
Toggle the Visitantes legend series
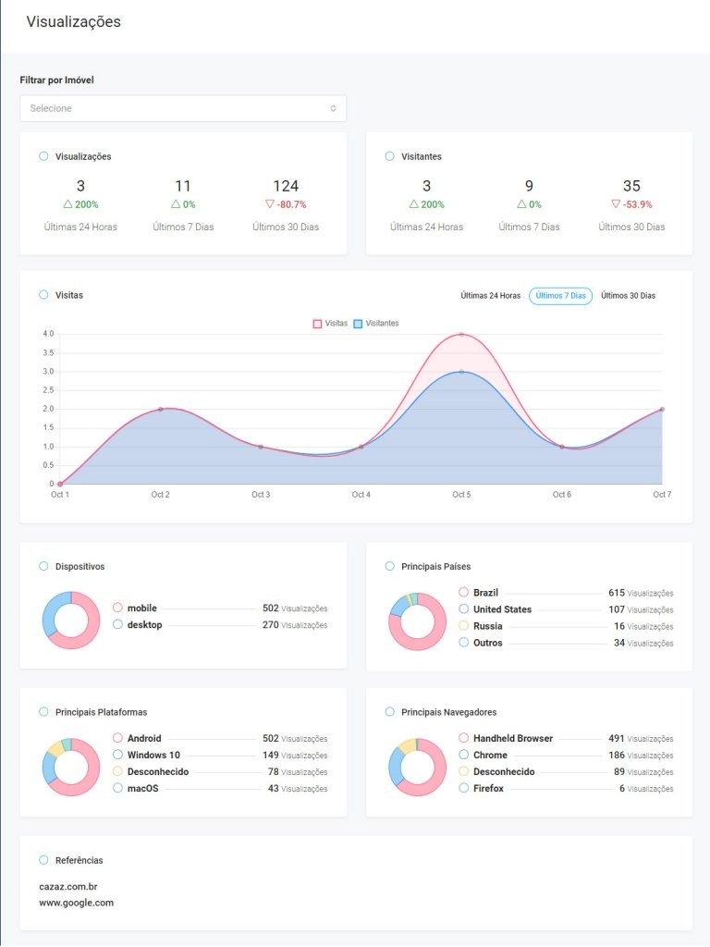(x=376, y=324)
